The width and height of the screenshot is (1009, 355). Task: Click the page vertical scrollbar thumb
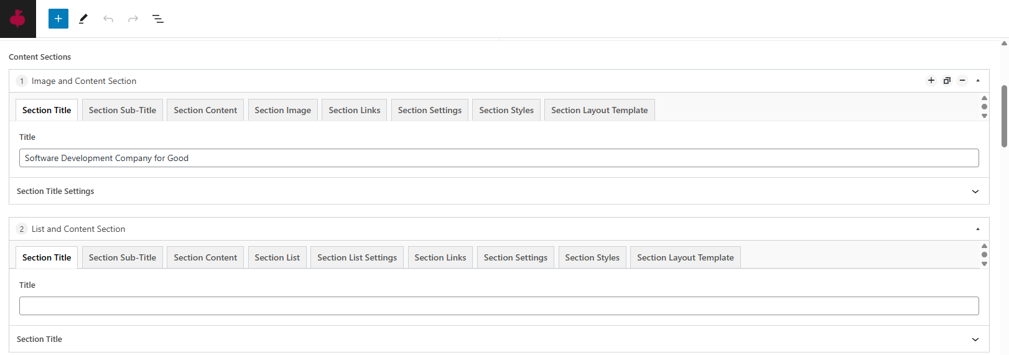click(x=1004, y=116)
